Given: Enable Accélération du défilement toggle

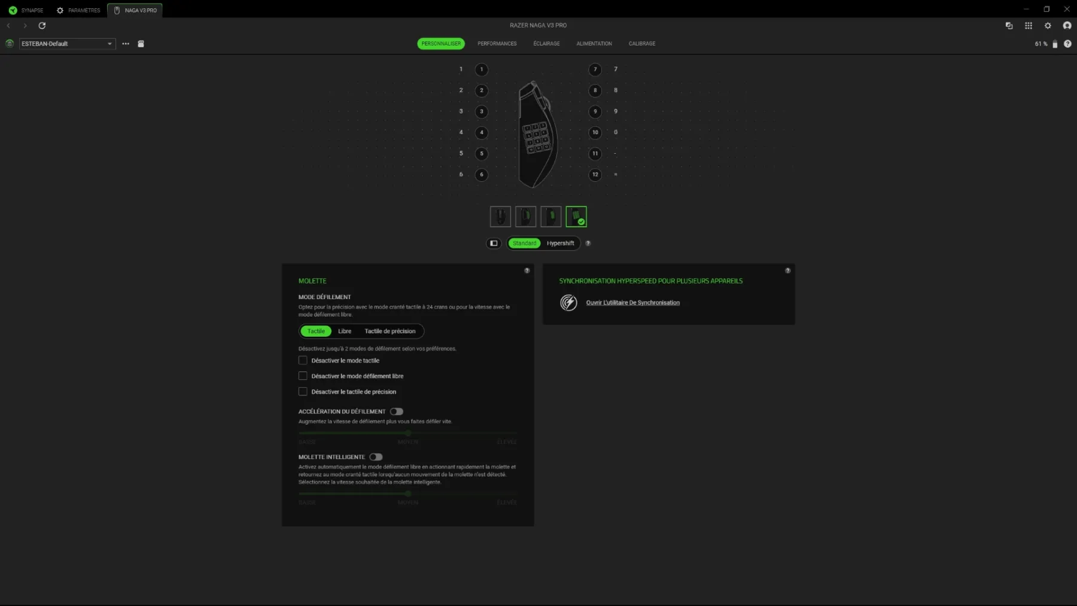Looking at the screenshot, I should click(x=396, y=412).
